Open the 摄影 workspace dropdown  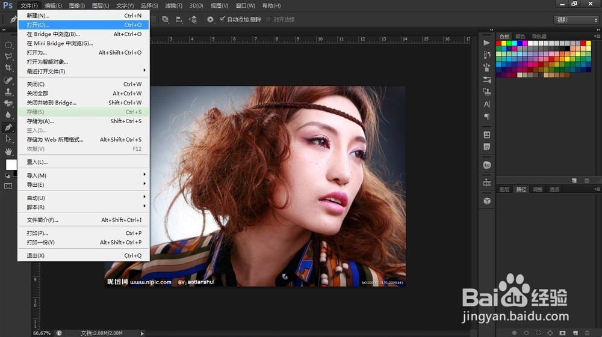pyautogui.click(x=576, y=20)
